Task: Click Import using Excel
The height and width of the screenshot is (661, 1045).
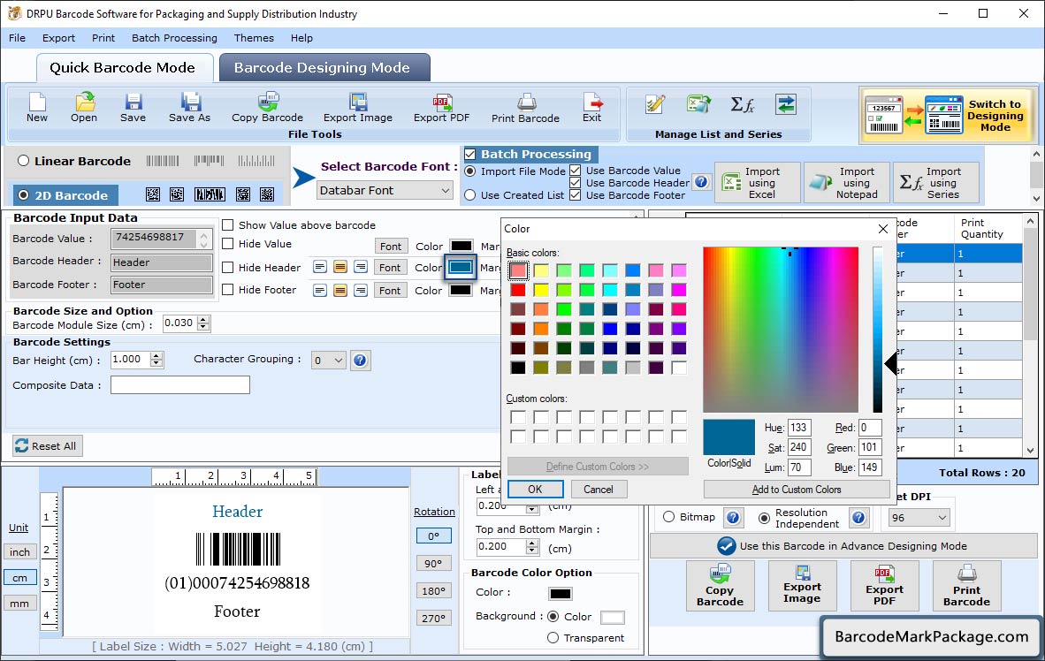Action: click(x=757, y=183)
